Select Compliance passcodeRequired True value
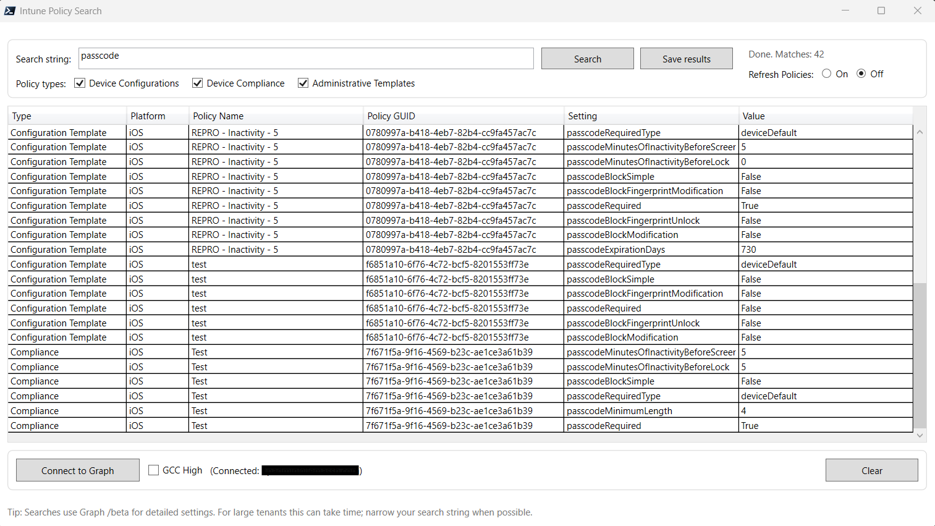Viewport: 935px width, 526px height. pos(826,425)
